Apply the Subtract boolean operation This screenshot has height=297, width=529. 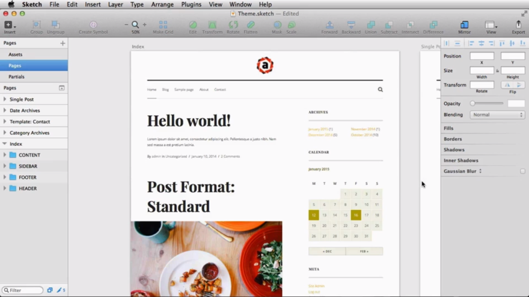click(389, 26)
